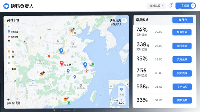Click the blue button in the 7156 row

(x=182, y=73)
